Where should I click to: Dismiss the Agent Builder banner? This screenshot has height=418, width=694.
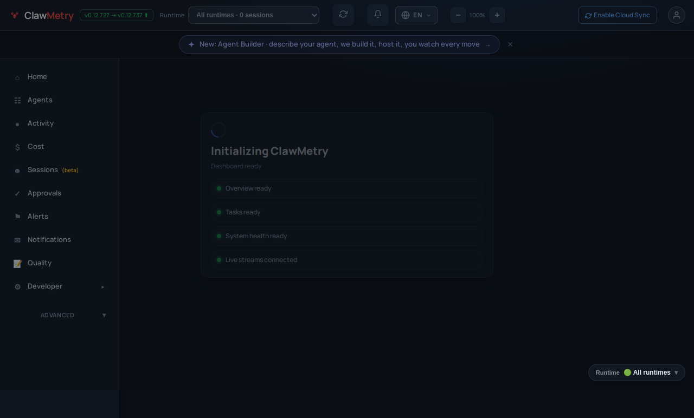[510, 44]
